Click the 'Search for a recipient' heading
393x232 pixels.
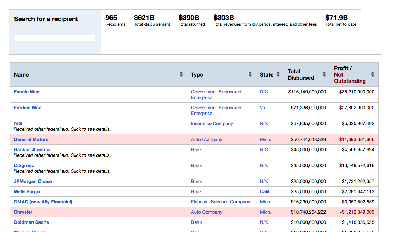coord(46,19)
